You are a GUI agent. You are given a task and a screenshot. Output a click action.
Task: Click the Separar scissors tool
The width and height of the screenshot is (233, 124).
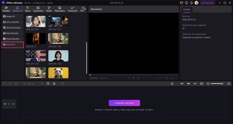29,84
